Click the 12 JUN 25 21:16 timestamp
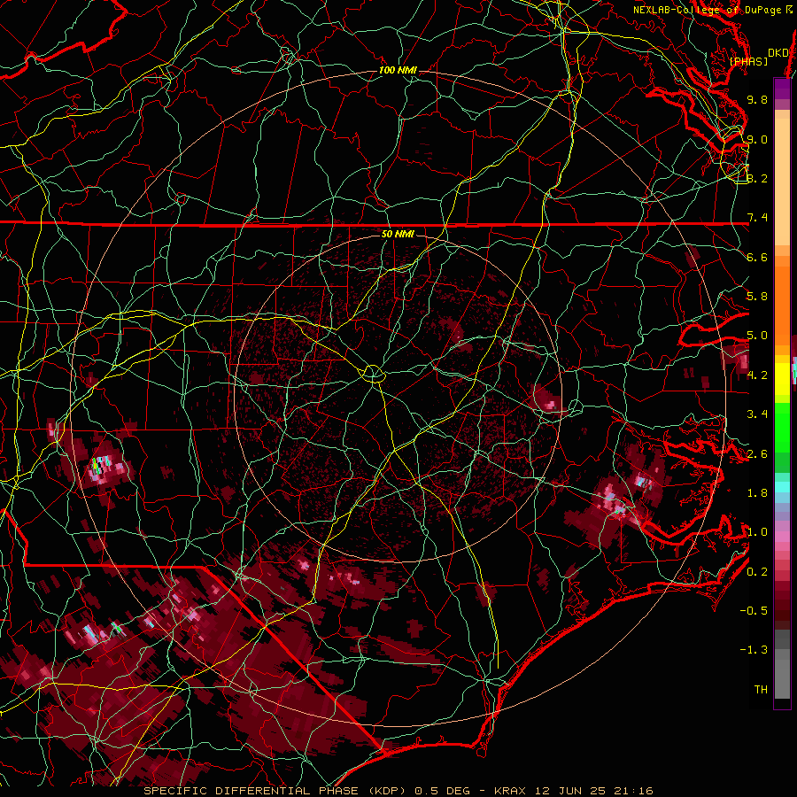The image size is (797, 797). tap(593, 791)
